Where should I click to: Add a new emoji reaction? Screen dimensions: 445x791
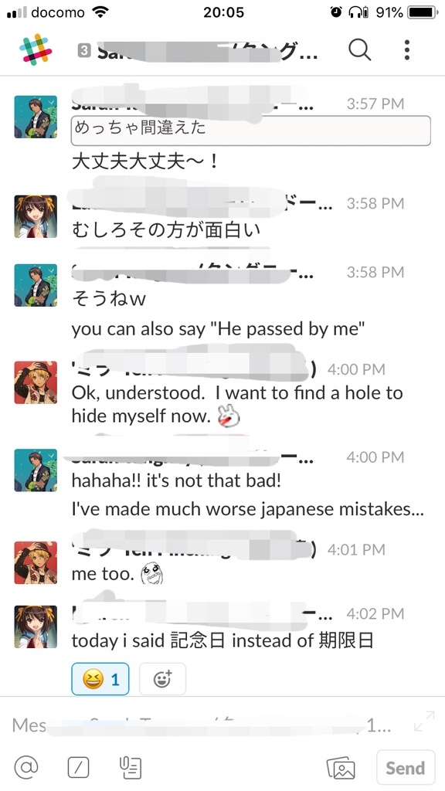(162, 679)
